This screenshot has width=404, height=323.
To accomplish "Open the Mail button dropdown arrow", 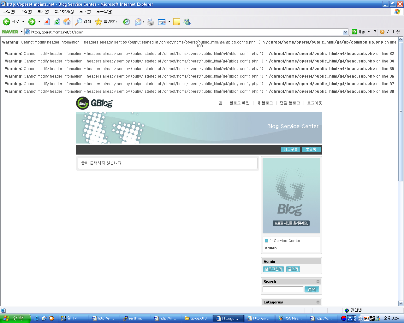I will tap(143, 22).
